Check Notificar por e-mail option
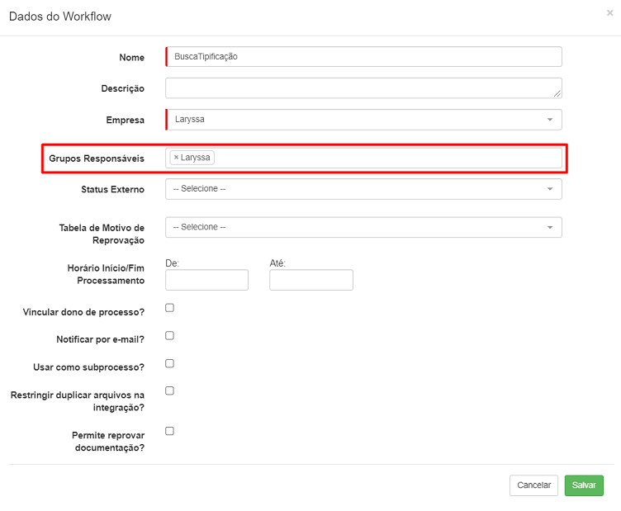 (x=169, y=336)
